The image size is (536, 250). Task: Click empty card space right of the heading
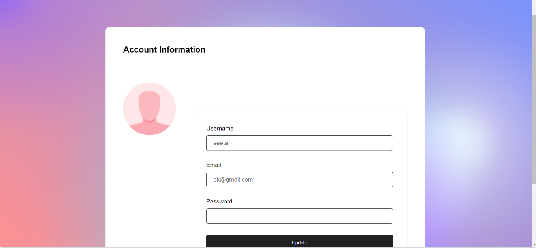(316, 50)
